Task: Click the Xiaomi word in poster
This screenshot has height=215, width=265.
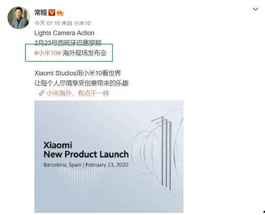Action: pyautogui.click(x=58, y=145)
